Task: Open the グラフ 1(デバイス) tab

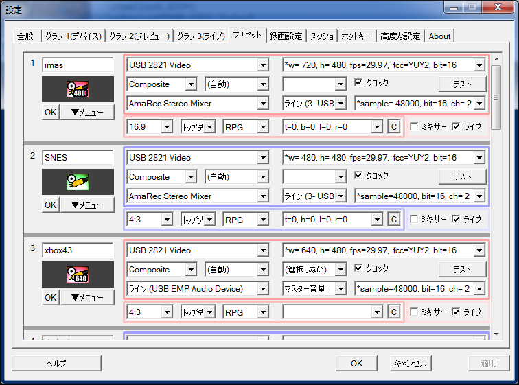Action: (x=73, y=36)
